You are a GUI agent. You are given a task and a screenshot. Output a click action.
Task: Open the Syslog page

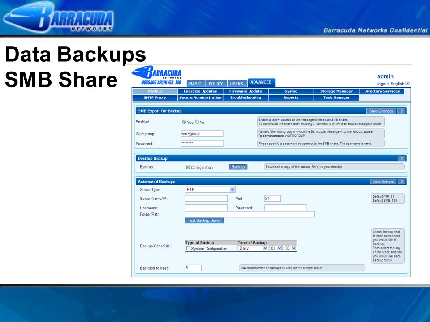click(x=291, y=91)
